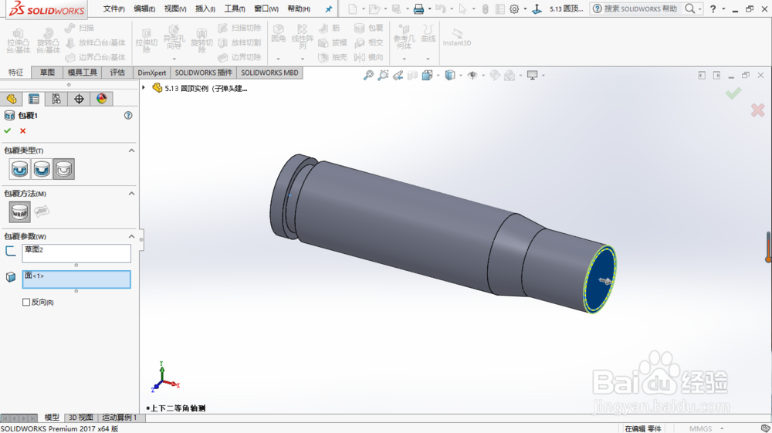Viewport: 772px width, 433px height.
Task: Select the emboss wrap type
Action: [x=20, y=169]
